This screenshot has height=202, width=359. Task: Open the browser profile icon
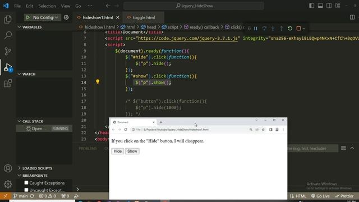pyautogui.click(x=277, y=130)
